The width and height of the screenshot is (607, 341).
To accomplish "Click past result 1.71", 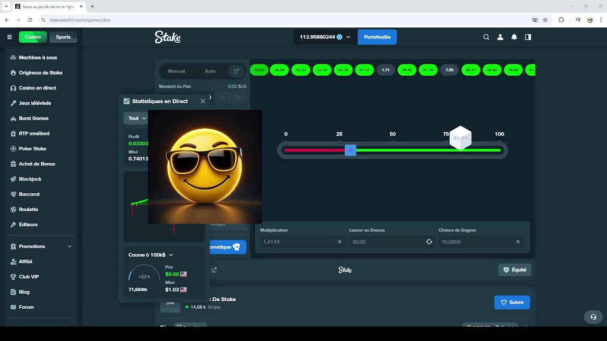I will point(386,70).
